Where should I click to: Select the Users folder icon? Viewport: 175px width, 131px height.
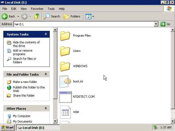pyautogui.click(x=65, y=51)
